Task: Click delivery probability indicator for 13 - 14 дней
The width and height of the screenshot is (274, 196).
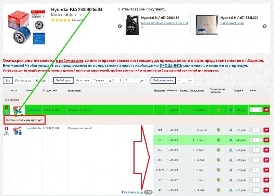Action: pos(219,130)
